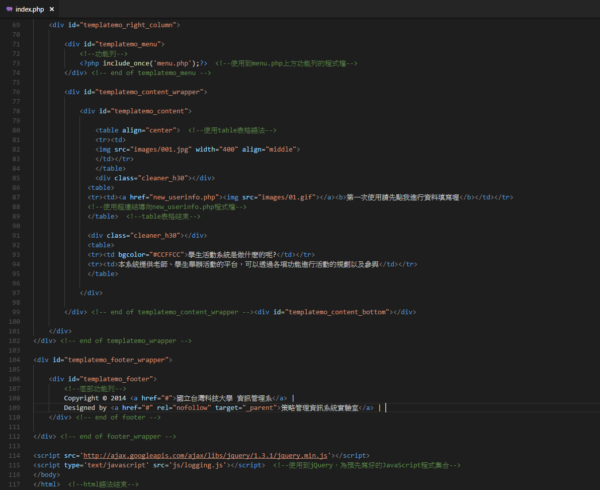The width and height of the screenshot is (600, 490).
Task: Click the comment mentioning "使用到jQuery" on line 115
Action: point(367,465)
